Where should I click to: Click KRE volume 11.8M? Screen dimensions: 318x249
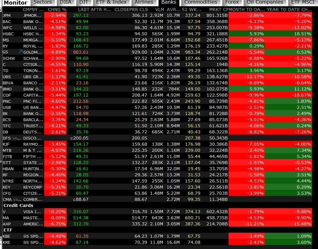[157, 242]
